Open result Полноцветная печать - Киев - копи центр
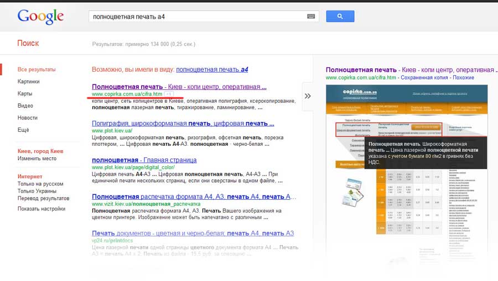This screenshot has width=498, height=281. click(179, 87)
